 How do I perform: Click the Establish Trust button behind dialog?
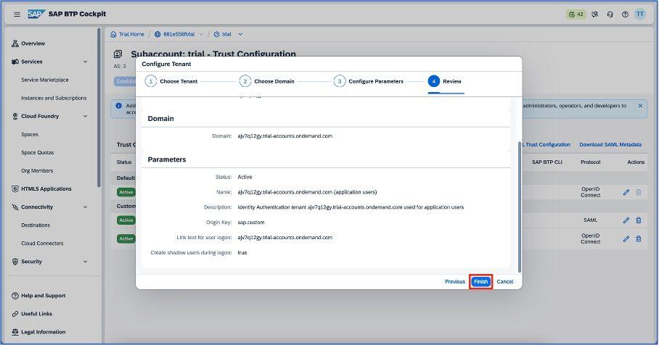[x=125, y=81]
